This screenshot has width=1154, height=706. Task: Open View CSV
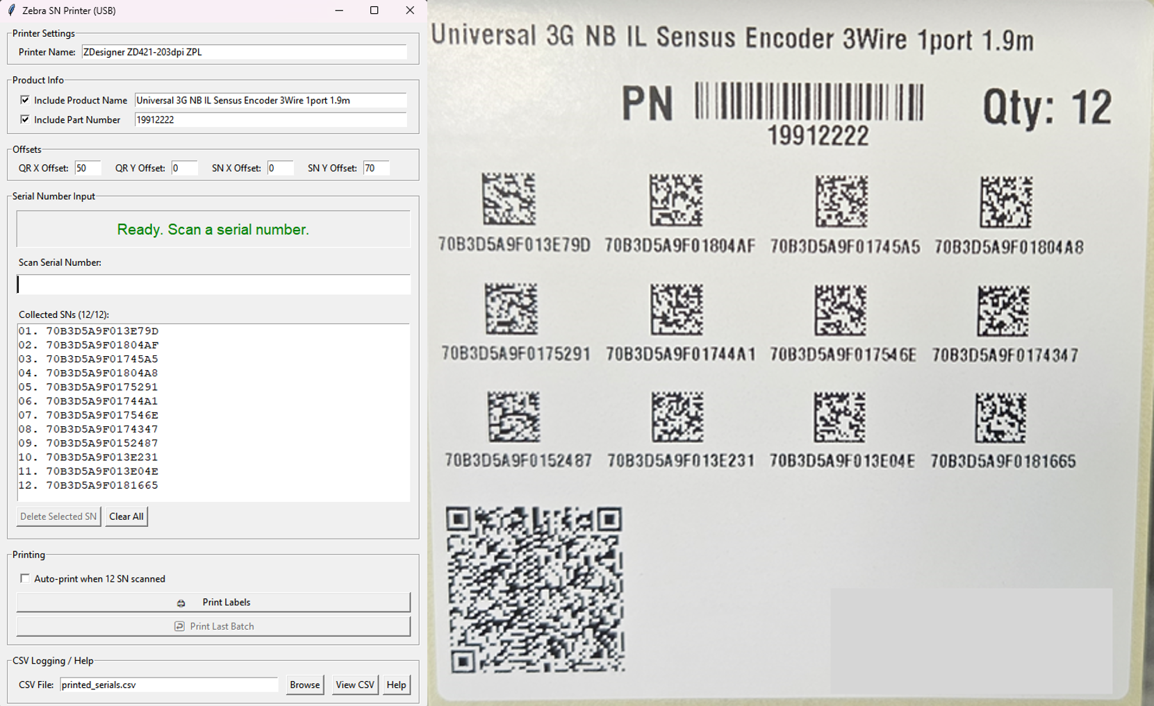(x=355, y=684)
